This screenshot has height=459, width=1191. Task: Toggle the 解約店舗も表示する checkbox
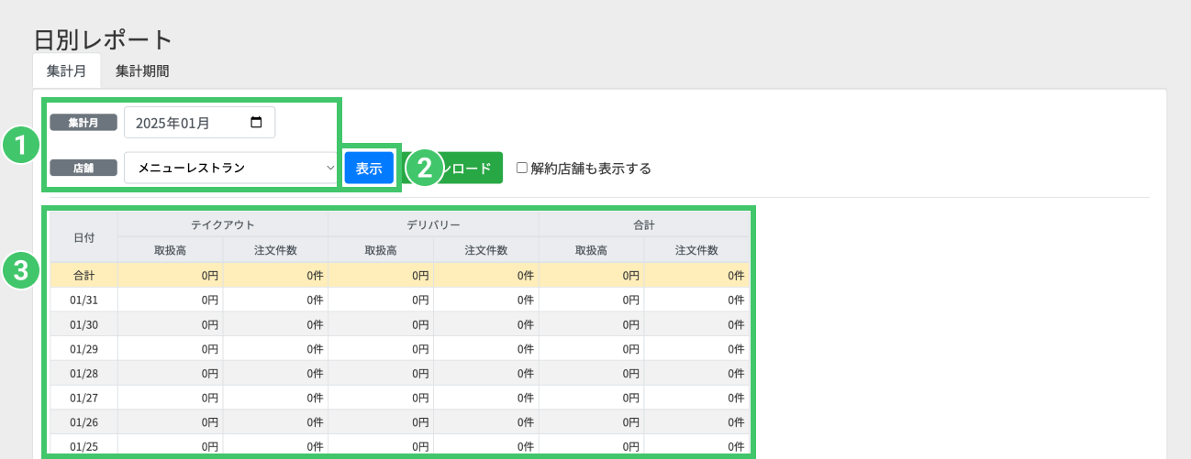coord(521,169)
